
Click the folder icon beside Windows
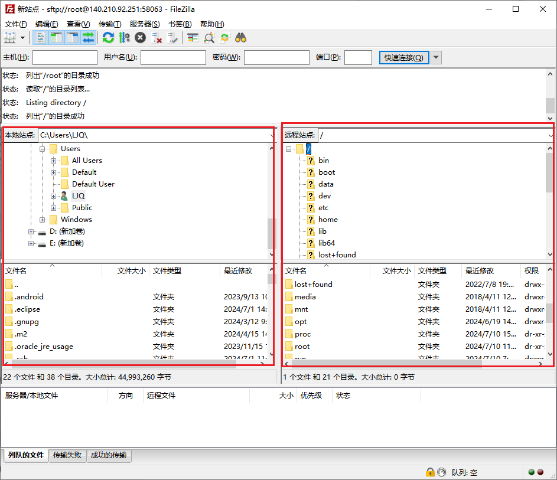point(53,220)
